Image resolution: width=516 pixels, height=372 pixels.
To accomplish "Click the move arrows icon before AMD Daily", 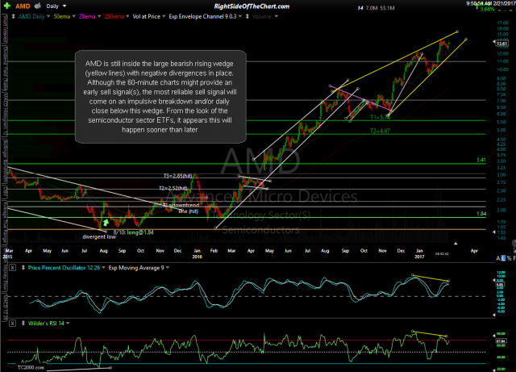I will point(13,16).
